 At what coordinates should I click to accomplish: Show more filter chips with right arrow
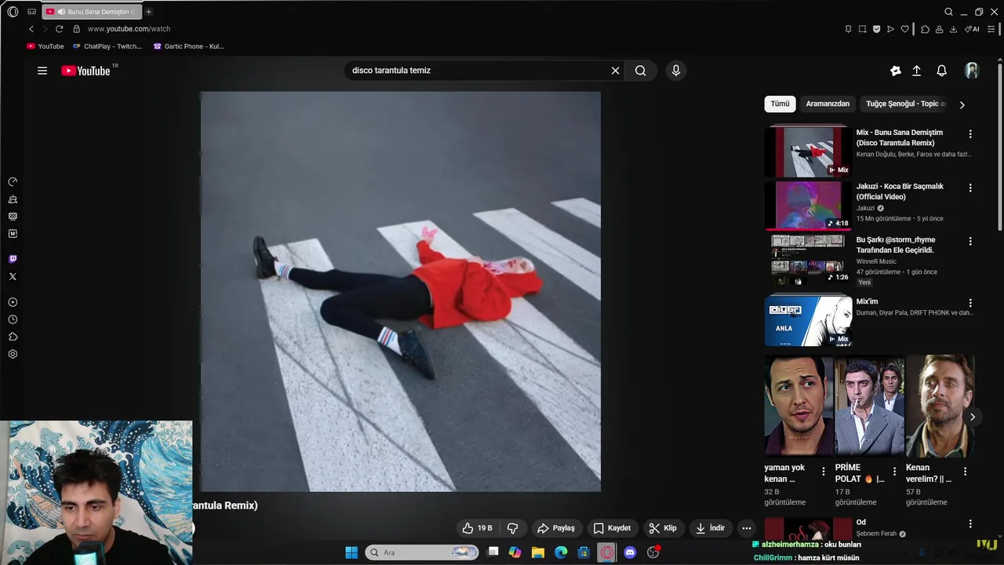(x=962, y=104)
